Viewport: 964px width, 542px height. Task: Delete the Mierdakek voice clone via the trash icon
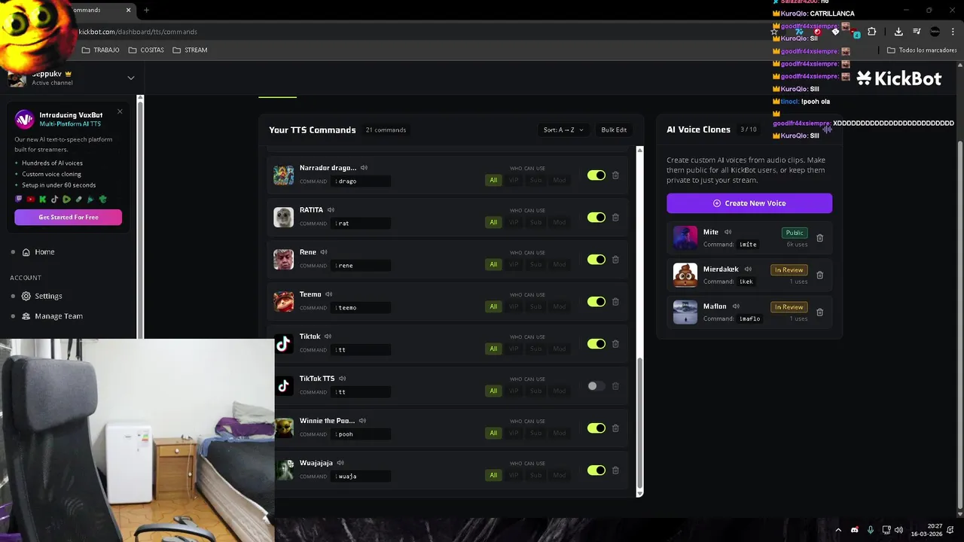(820, 275)
